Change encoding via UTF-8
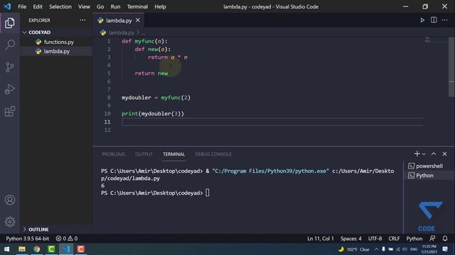 (375, 239)
